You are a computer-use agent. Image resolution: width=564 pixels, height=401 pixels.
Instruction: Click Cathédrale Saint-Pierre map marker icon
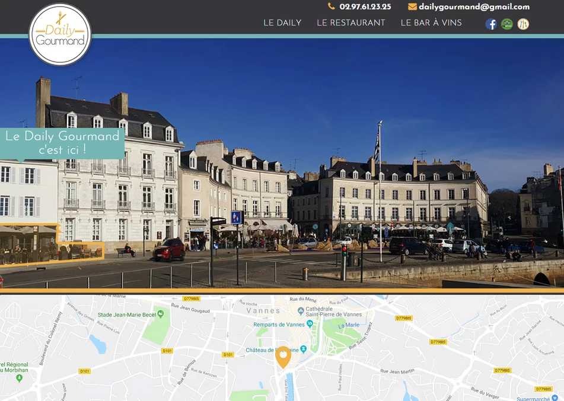tap(301, 310)
